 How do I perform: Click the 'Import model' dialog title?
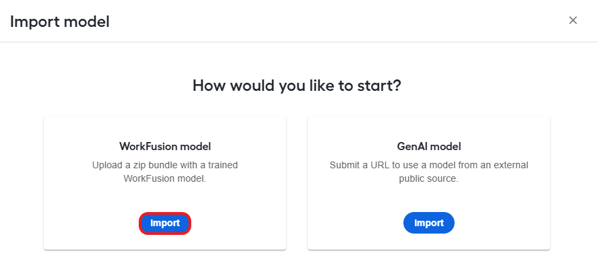(60, 22)
